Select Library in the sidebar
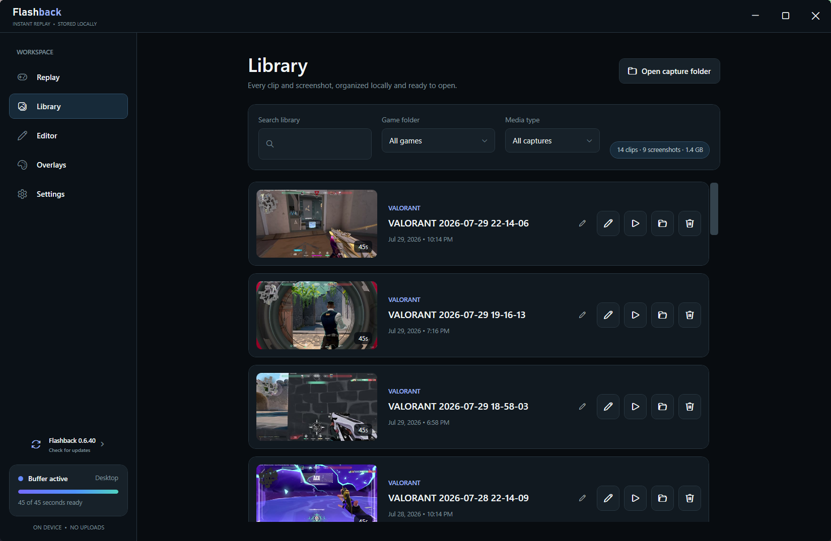The width and height of the screenshot is (831, 541). point(68,107)
